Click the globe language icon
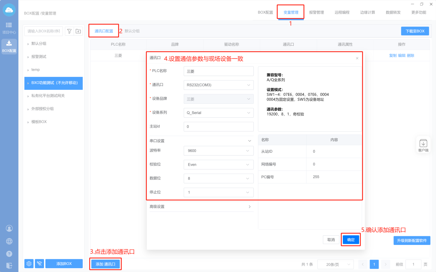The width and height of the screenshot is (436, 272). (x=9, y=241)
